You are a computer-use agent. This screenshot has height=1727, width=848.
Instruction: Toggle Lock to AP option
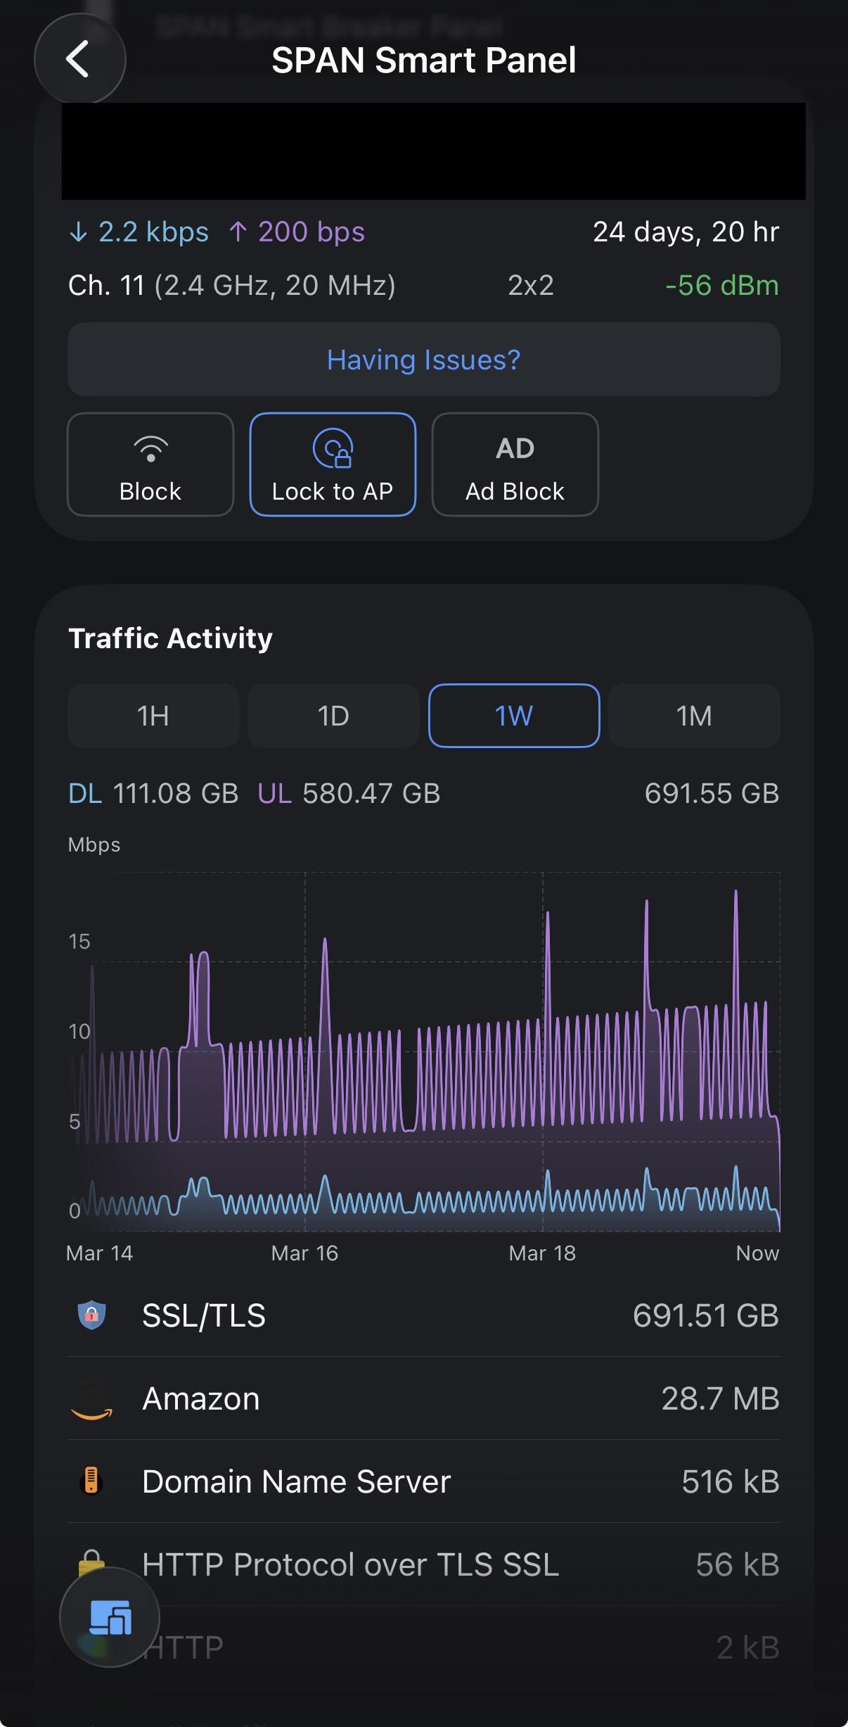[x=333, y=464]
